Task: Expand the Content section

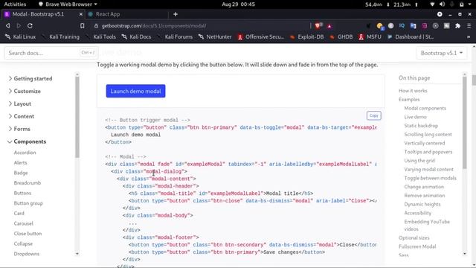Action: pyautogui.click(x=22, y=116)
